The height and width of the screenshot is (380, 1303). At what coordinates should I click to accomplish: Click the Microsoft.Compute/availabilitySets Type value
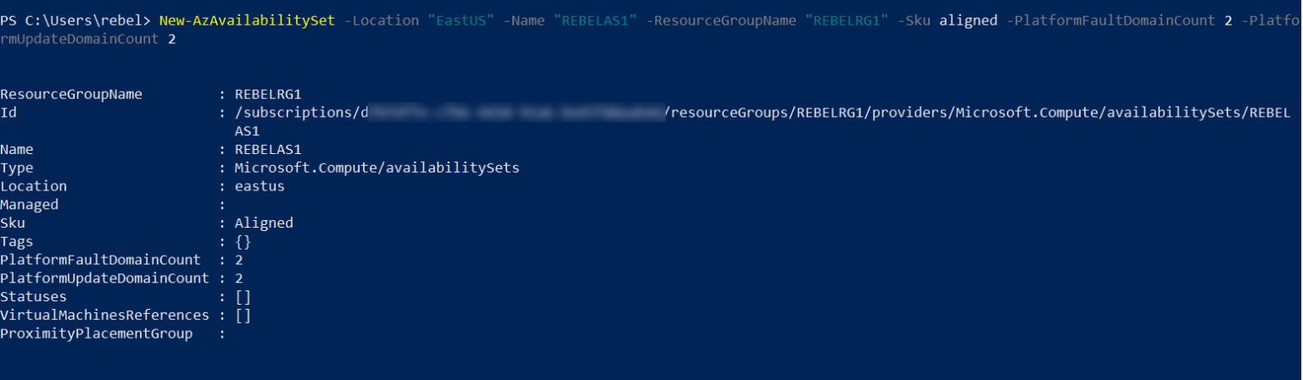pos(377,168)
